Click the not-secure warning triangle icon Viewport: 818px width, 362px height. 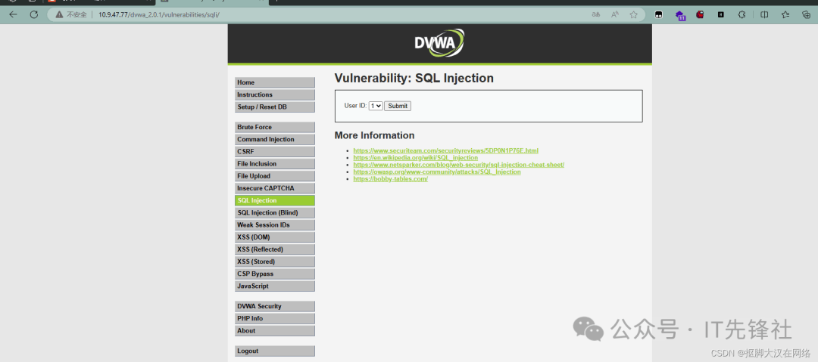click(58, 14)
